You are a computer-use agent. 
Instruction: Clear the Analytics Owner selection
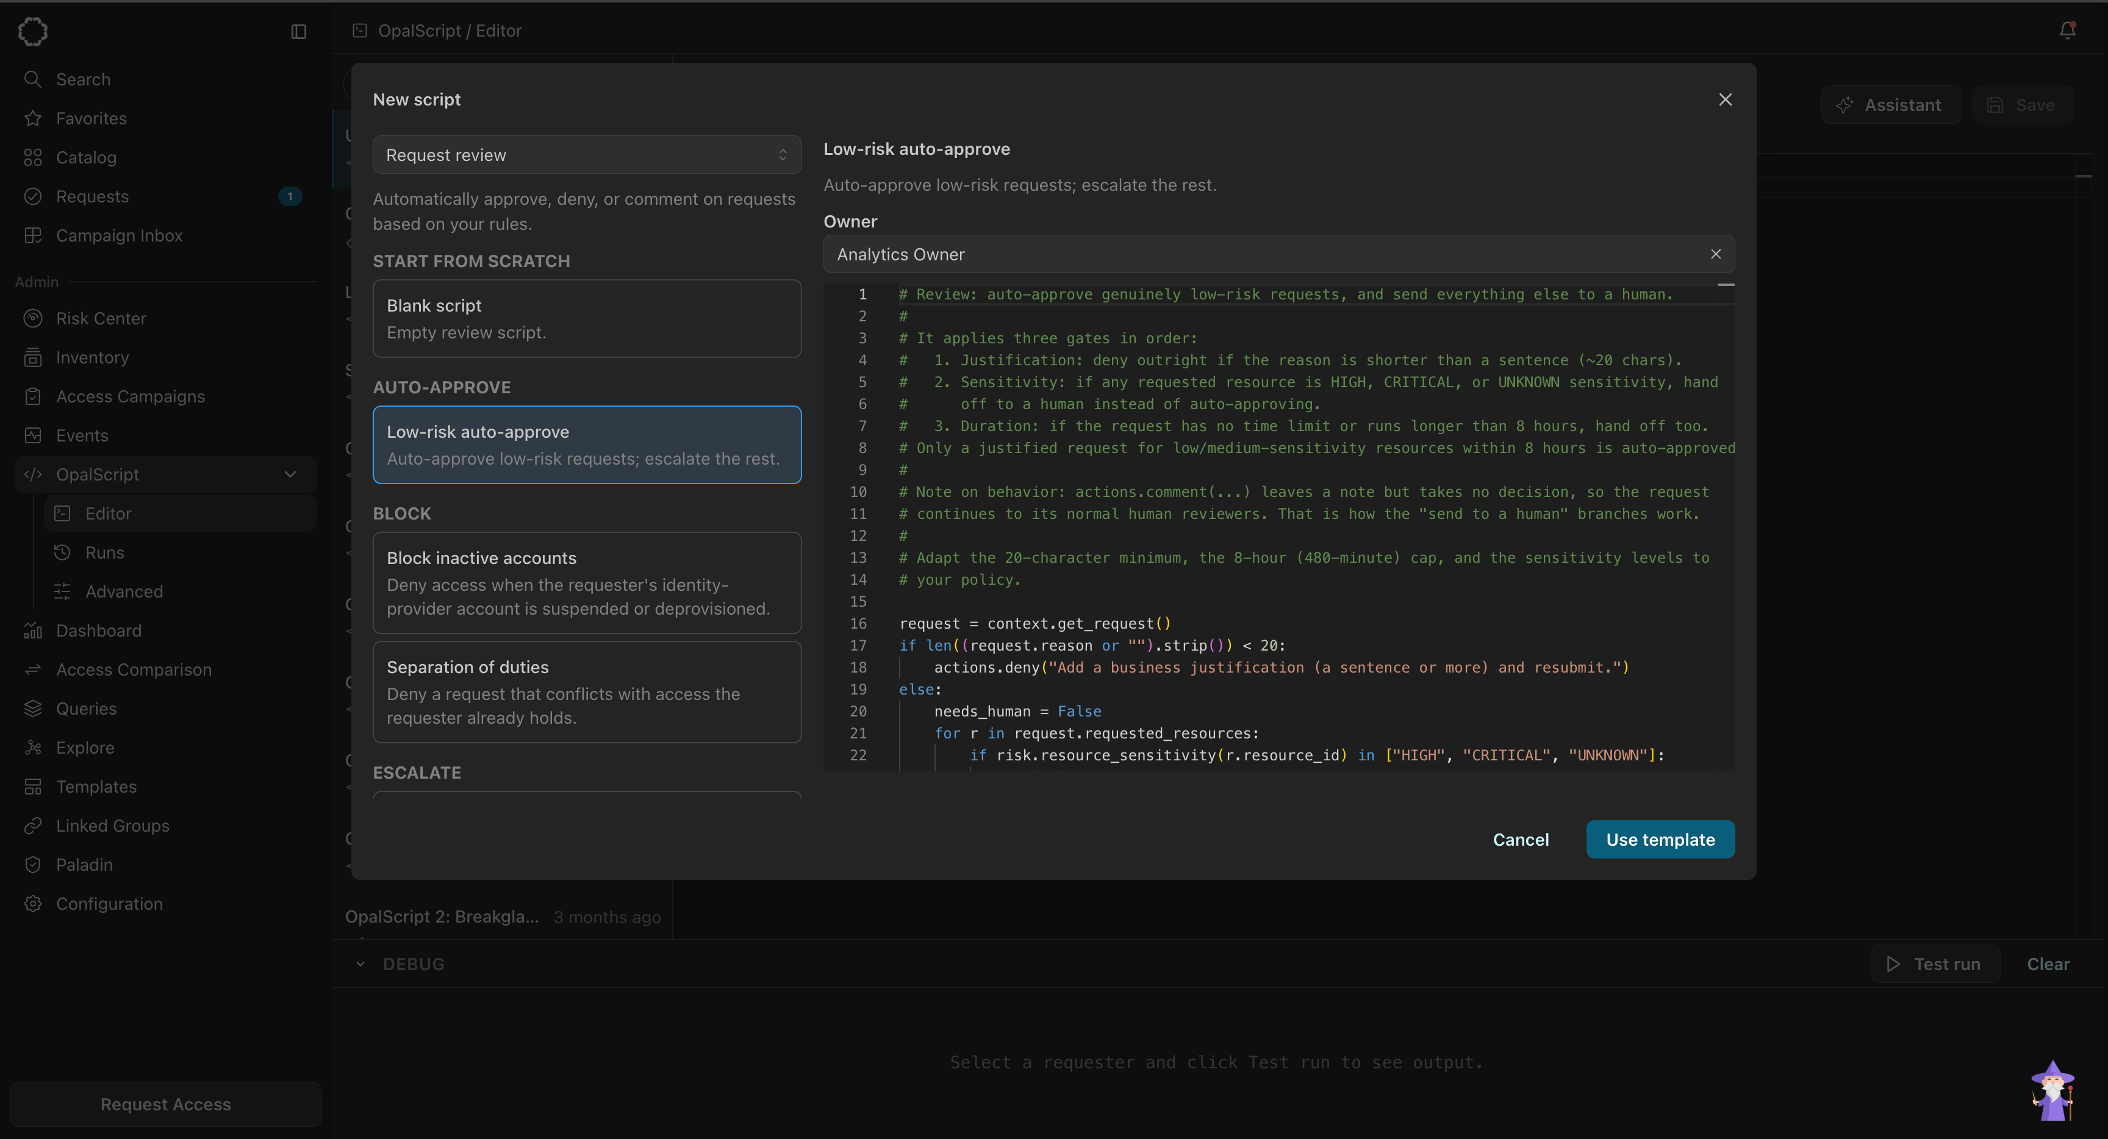pyautogui.click(x=1715, y=254)
